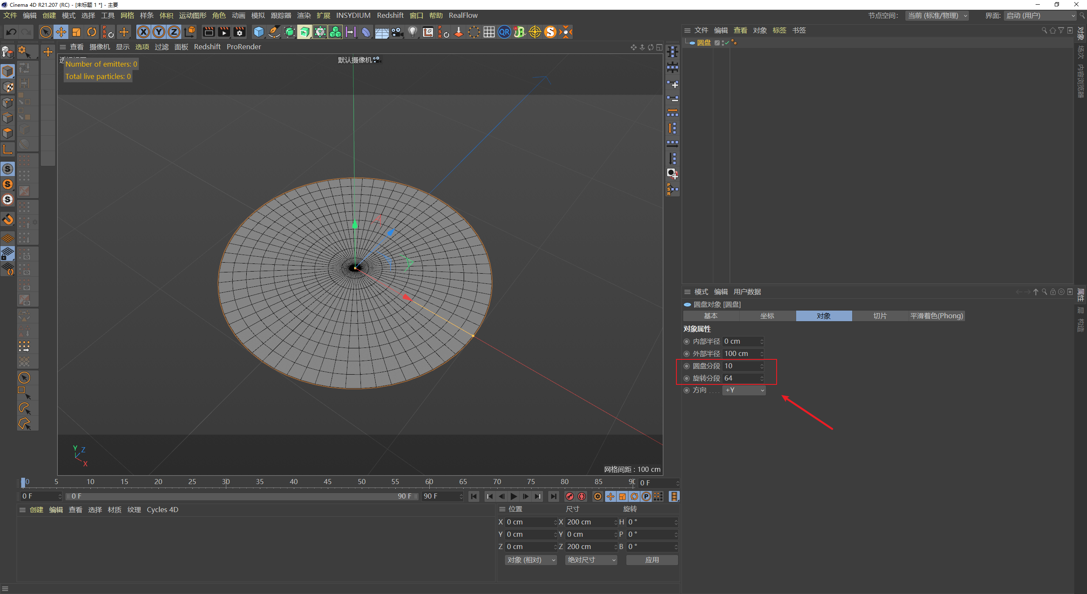Open the 方向 +Y dropdown
Image resolution: width=1087 pixels, height=594 pixels.
tap(744, 390)
